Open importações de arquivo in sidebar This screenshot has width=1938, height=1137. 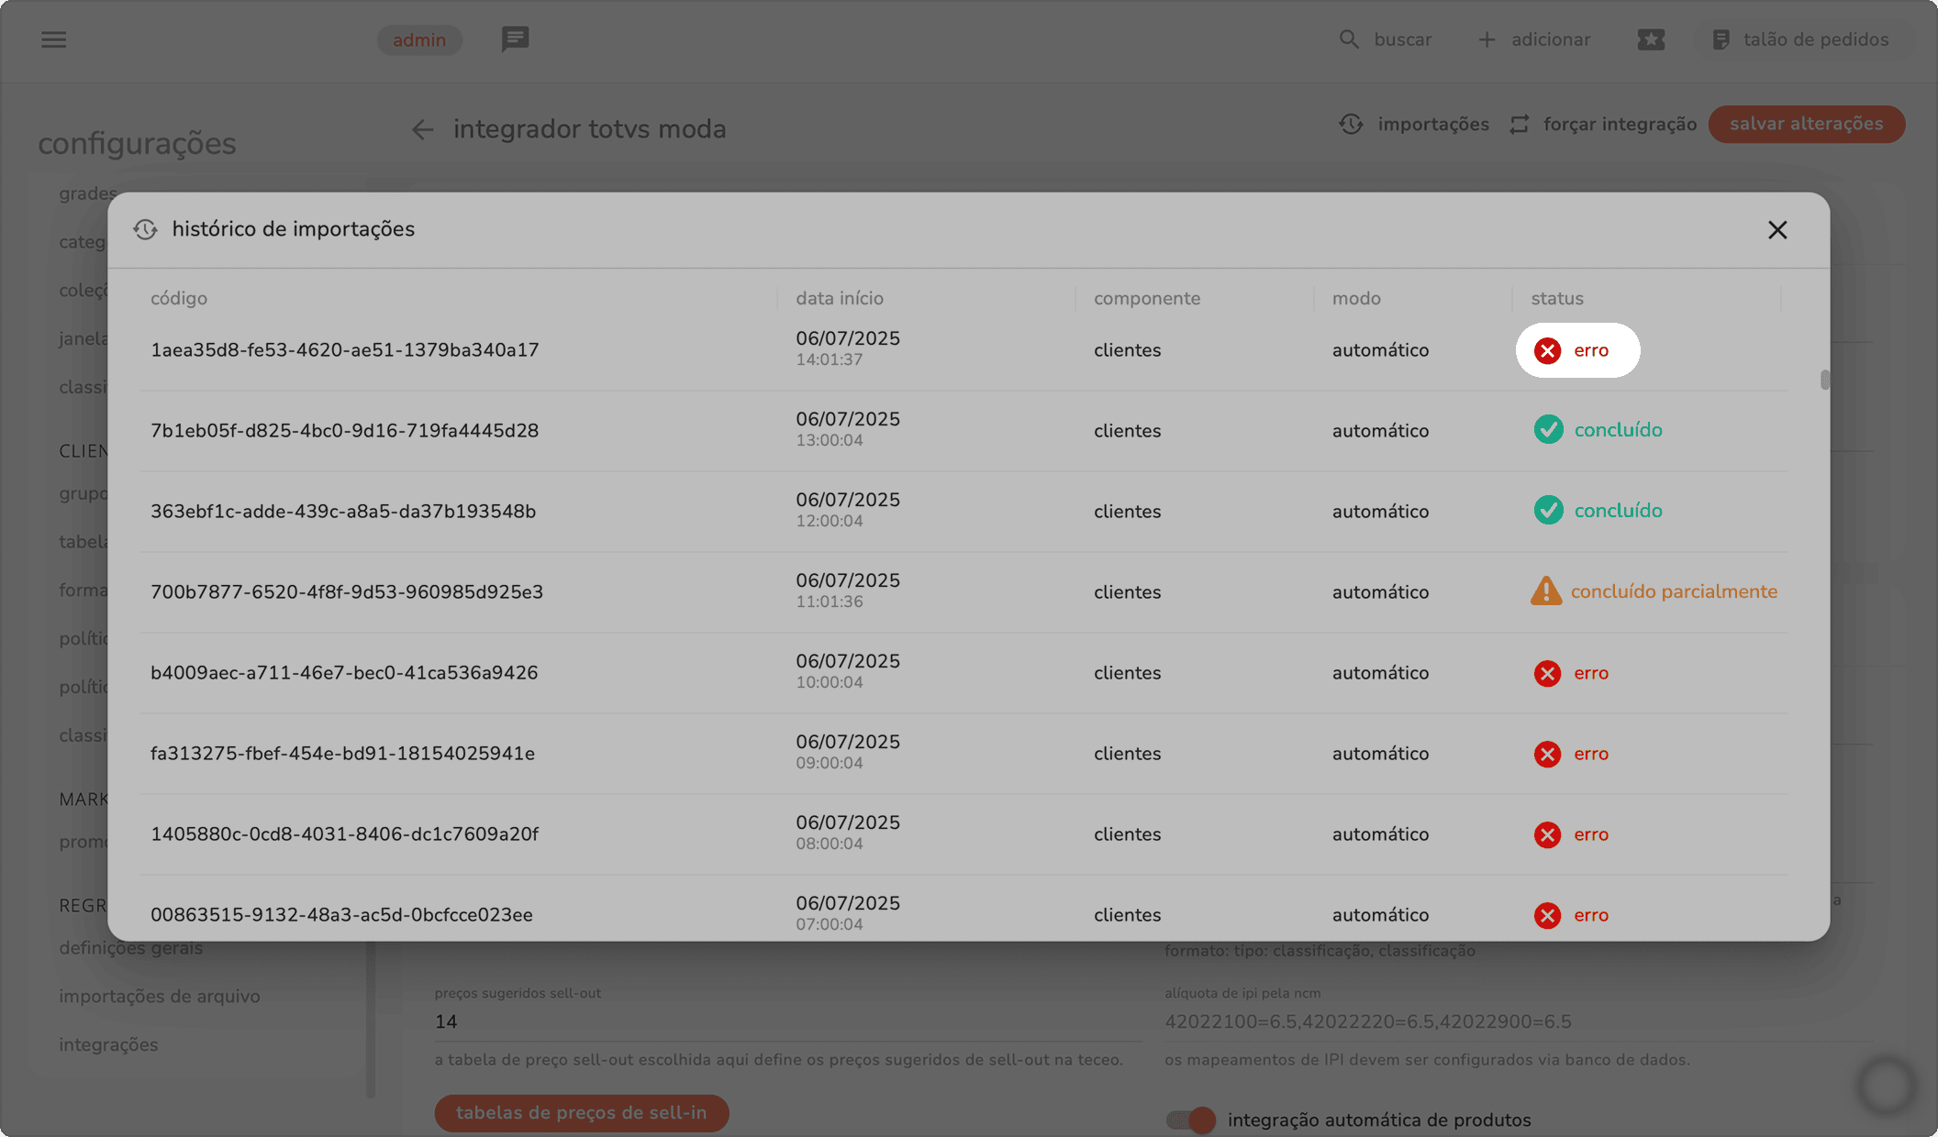pos(160,996)
